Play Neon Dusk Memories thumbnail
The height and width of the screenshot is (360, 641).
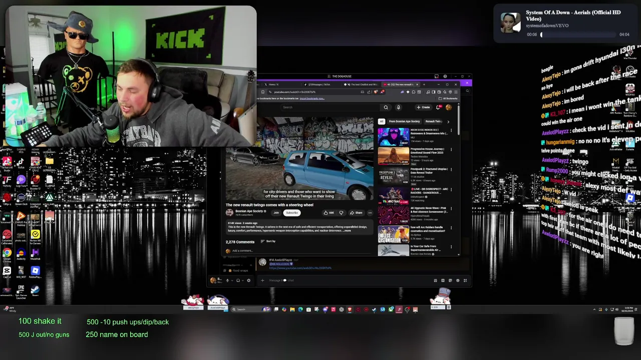(x=393, y=136)
